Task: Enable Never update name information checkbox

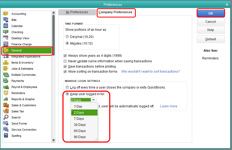Action: (x=65, y=61)
